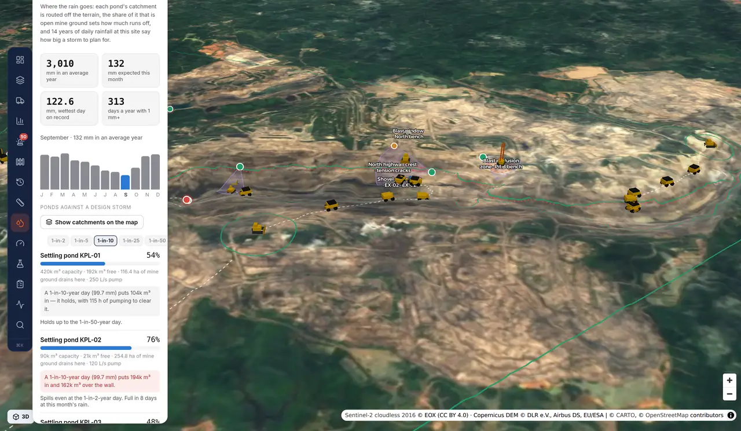
Task: Show catchments on the map
Action: click(92, 222)
